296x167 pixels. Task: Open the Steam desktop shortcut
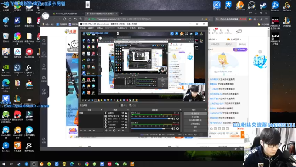click(263, 6)
